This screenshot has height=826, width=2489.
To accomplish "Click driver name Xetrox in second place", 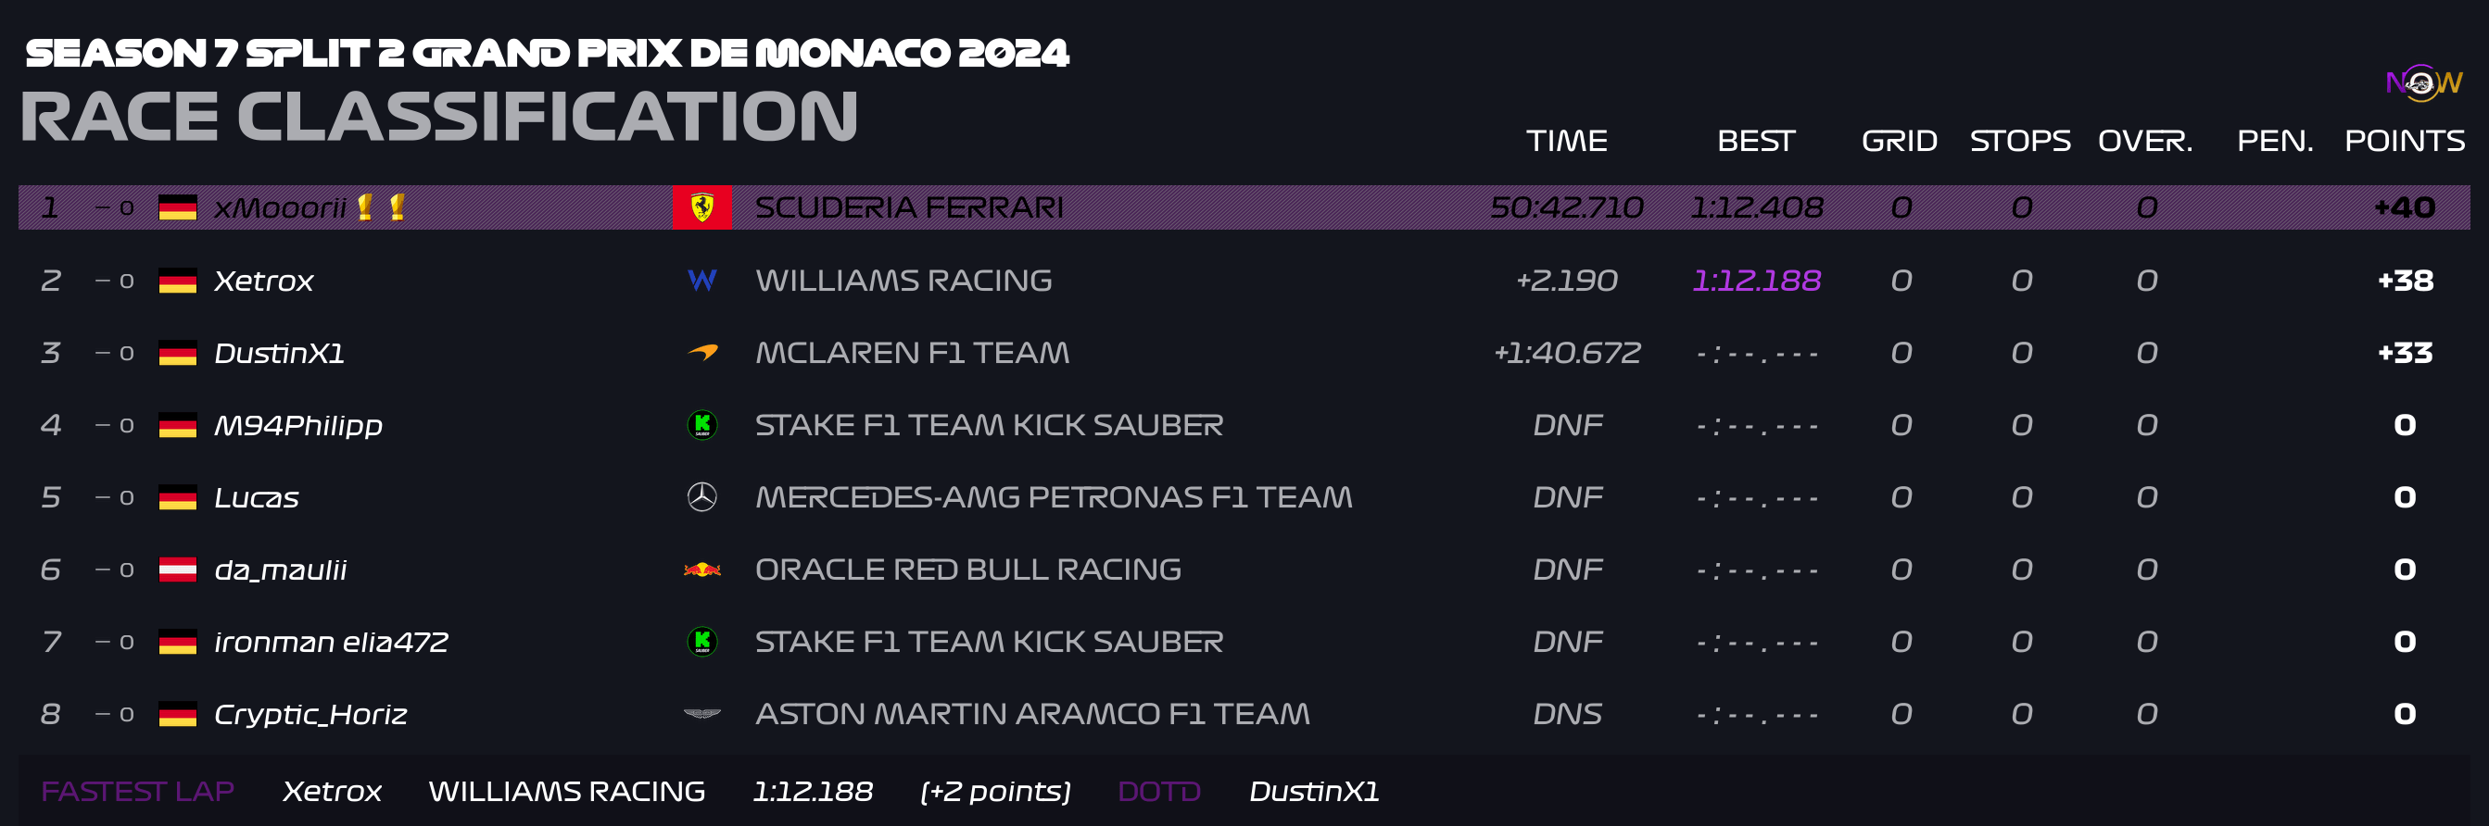I will [x=264, y=282].
